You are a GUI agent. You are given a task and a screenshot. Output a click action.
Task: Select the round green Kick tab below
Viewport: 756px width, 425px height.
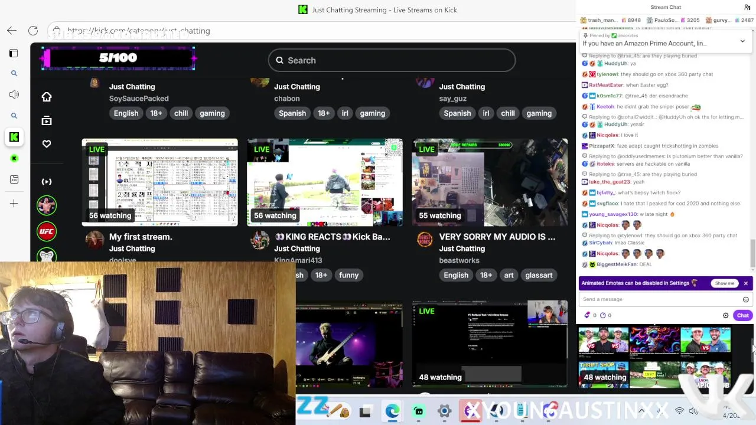14,158
